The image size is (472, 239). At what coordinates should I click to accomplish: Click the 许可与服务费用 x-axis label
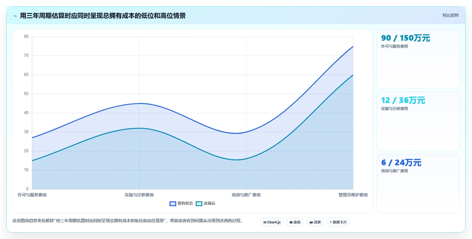click(x=32, y=195)
